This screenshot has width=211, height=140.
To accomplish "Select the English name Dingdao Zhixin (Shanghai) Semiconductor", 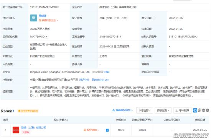I will pyautogui.click(x=60, y=72).
